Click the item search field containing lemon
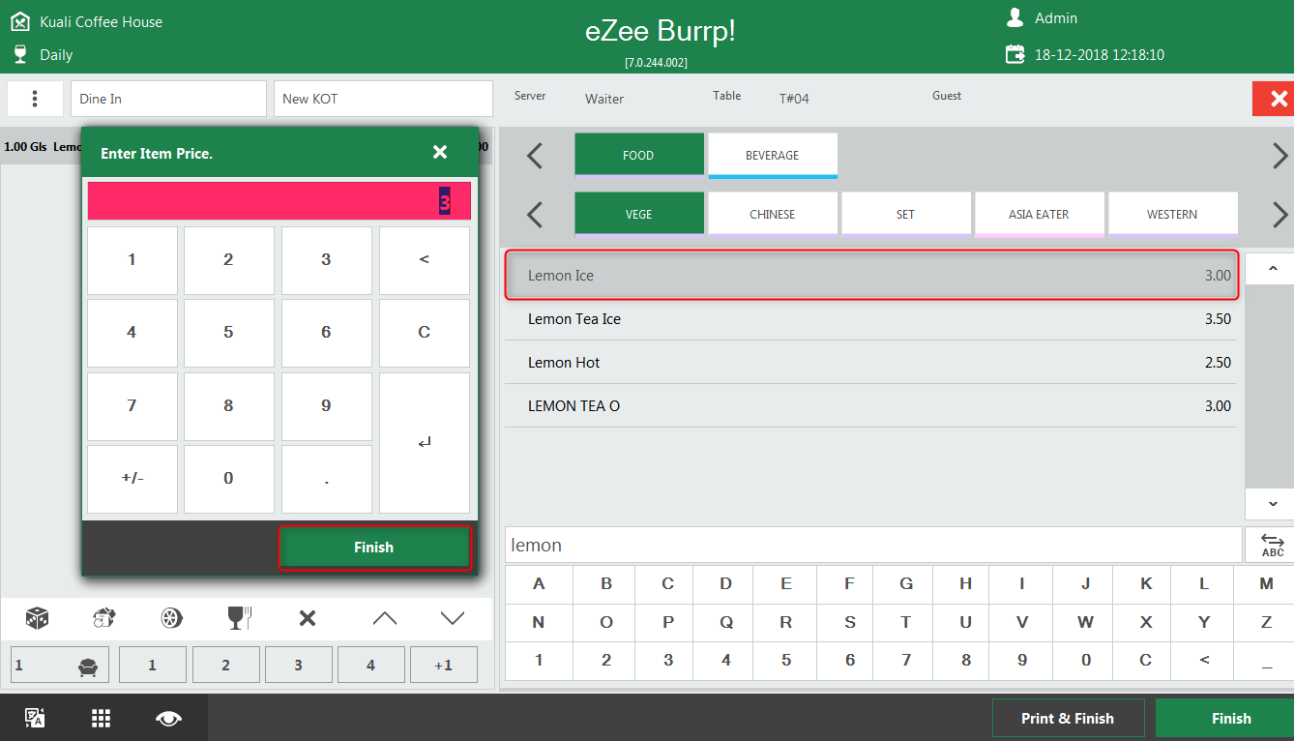The width and height of the screenshot is (1294, 741). pyautogui.click(x=873, y=545)
